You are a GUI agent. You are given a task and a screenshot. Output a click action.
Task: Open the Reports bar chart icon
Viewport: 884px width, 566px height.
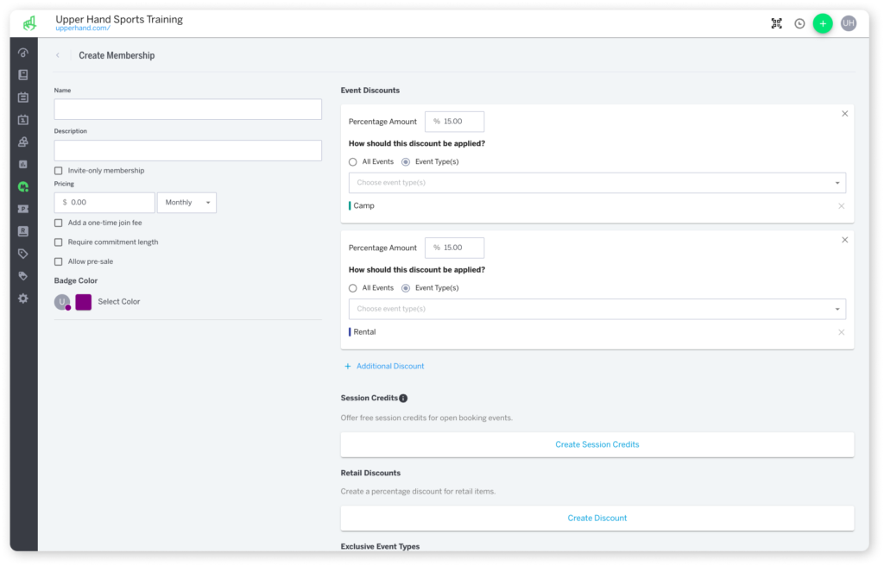[23, 165]
